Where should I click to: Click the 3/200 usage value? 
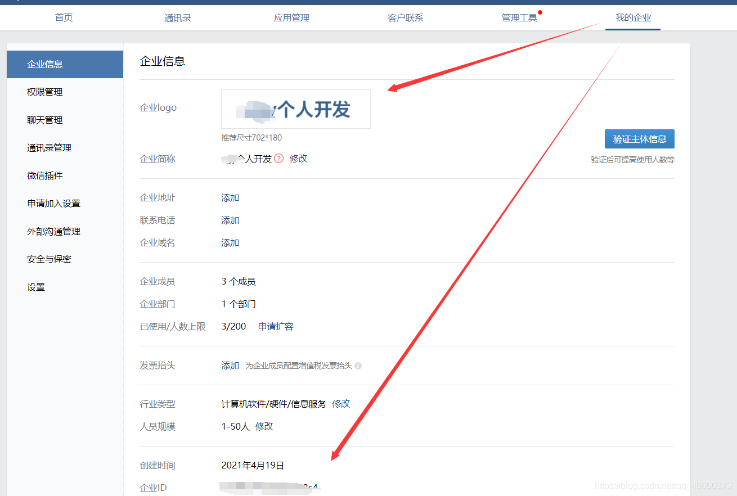(233, 326)
